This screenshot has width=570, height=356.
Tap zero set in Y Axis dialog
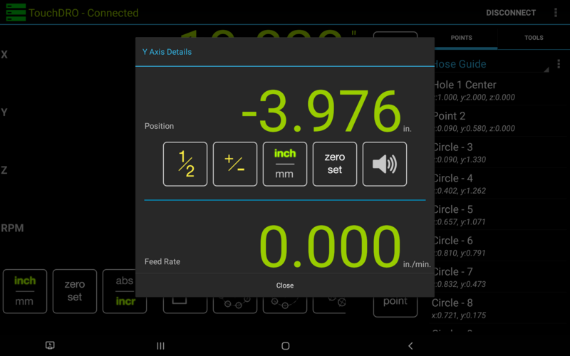tap(334, 164)
